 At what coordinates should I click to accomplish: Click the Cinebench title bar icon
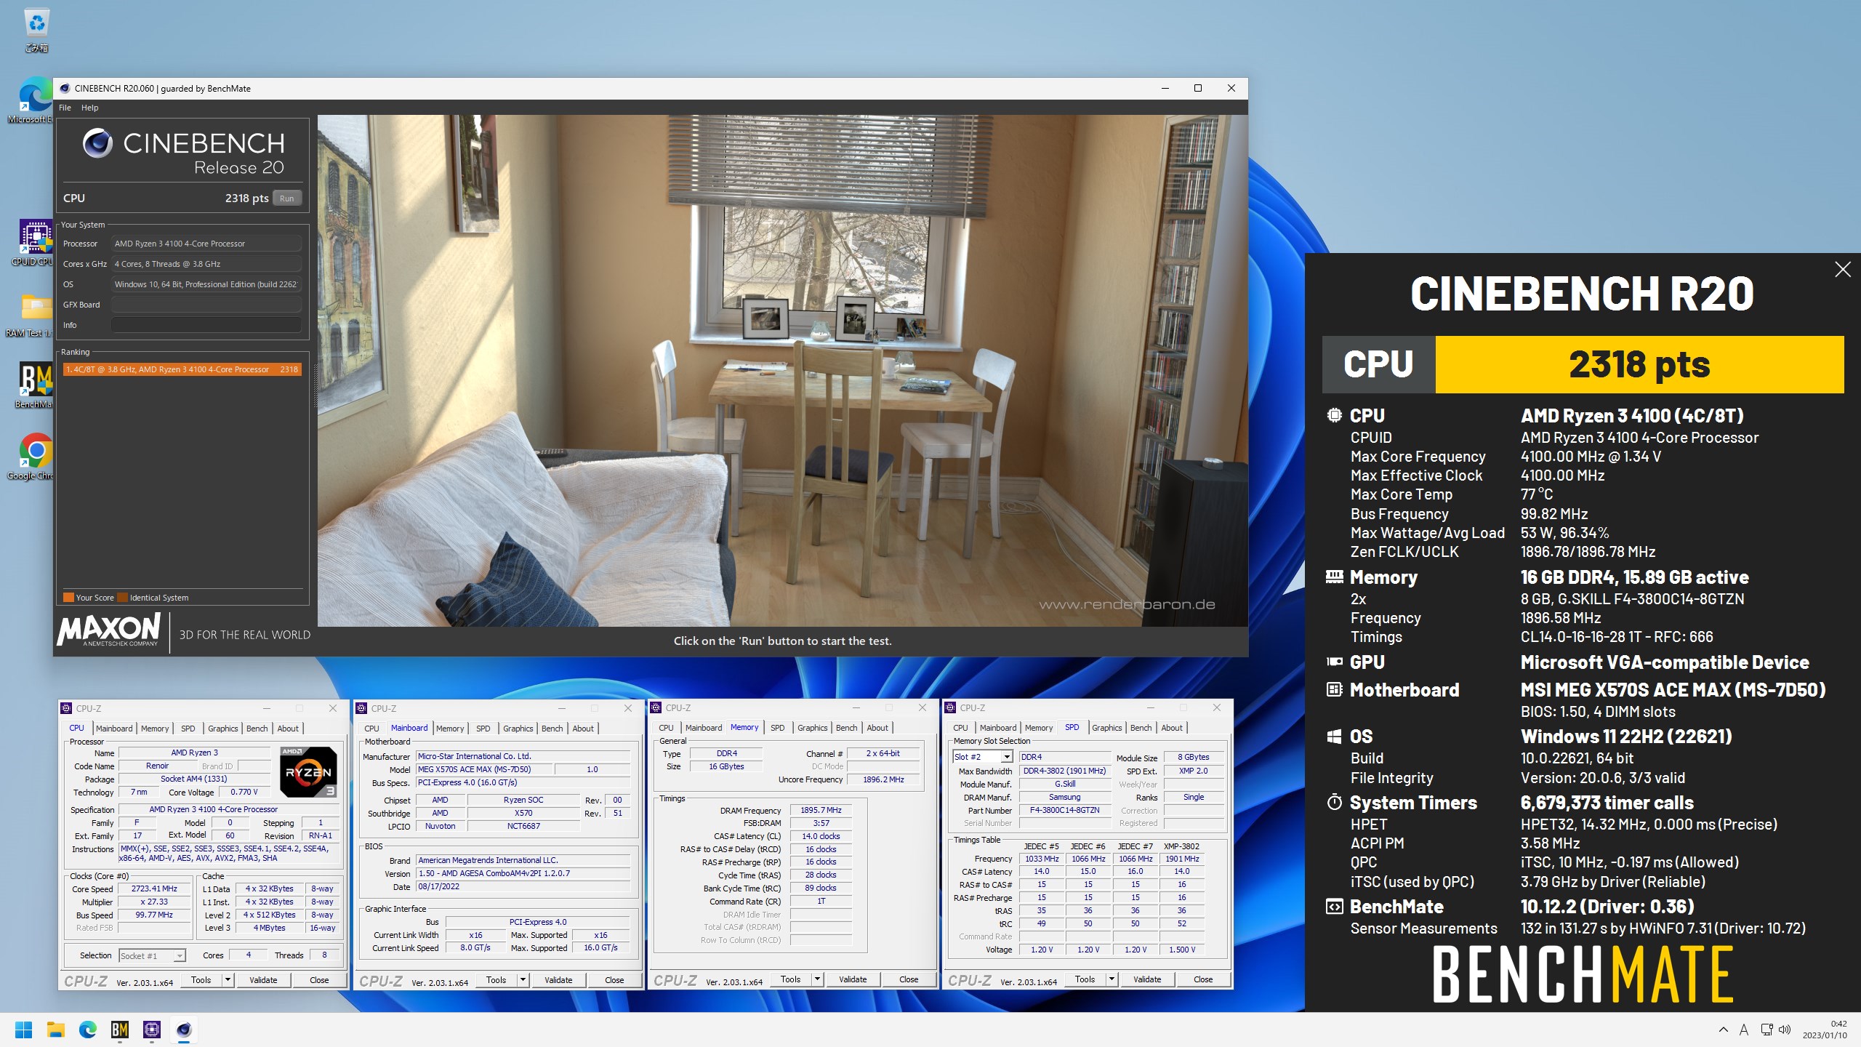tap(65, 88)
